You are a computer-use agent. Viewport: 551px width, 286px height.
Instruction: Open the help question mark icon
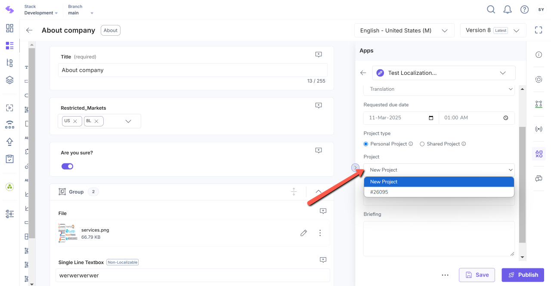[524, 9]
